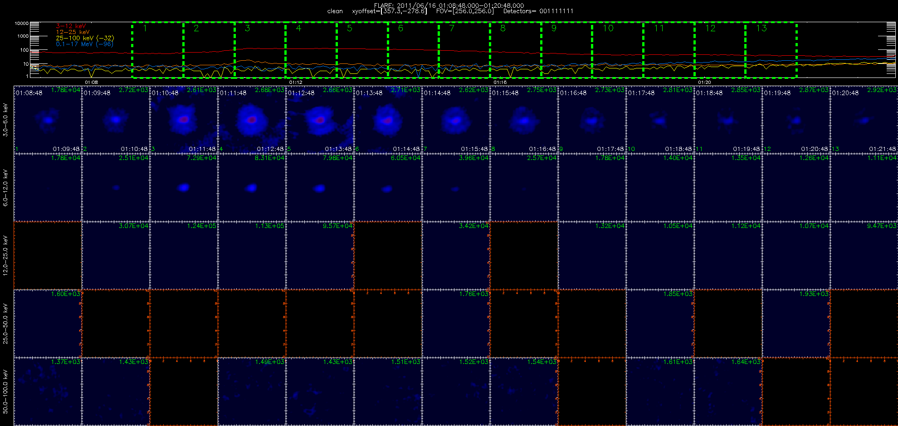Select interval 2 box in the lightcurve
898x426 pixels.
click(x=209, y=50)
